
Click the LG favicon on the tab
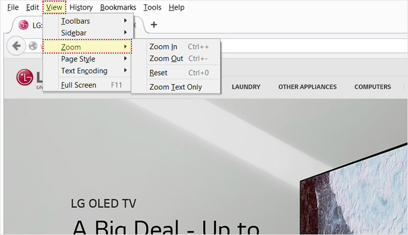[x=23, y=25]
